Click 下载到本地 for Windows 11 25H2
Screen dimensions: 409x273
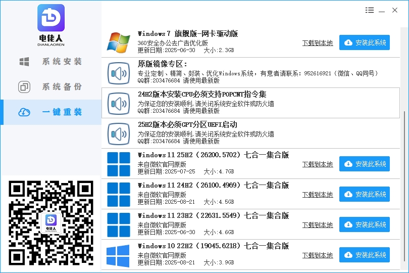318,164
